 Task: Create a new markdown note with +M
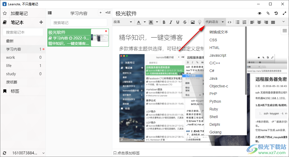[x=108, y=13]
